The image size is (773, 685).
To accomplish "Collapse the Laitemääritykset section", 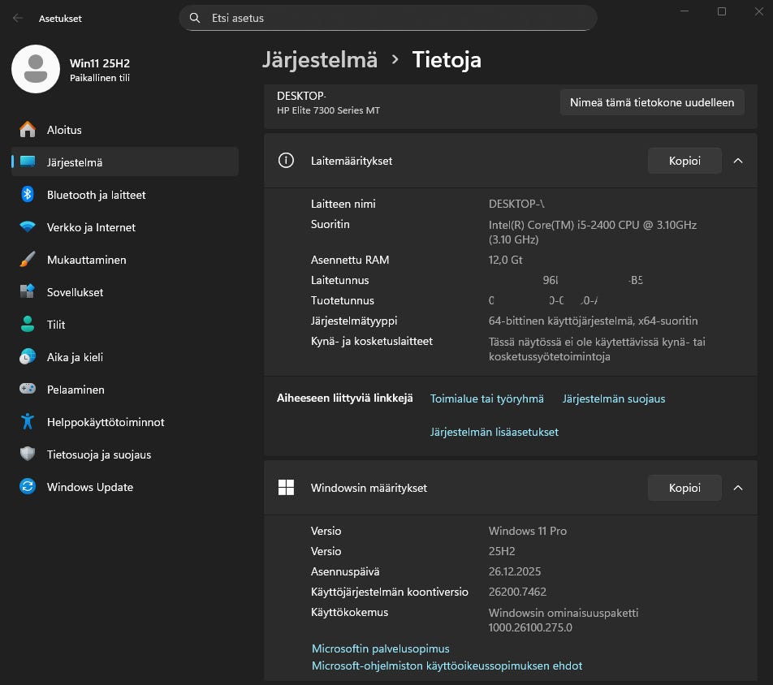I will point(738,161).
